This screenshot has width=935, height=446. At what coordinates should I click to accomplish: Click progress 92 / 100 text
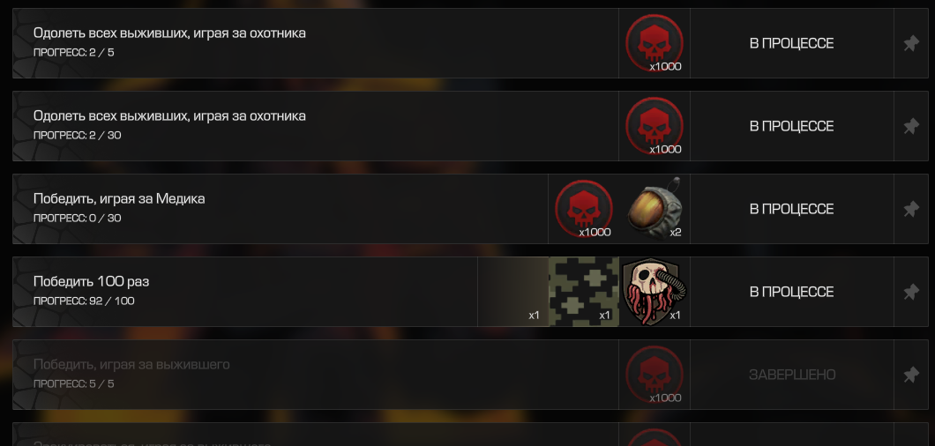(x=84, y=301)
